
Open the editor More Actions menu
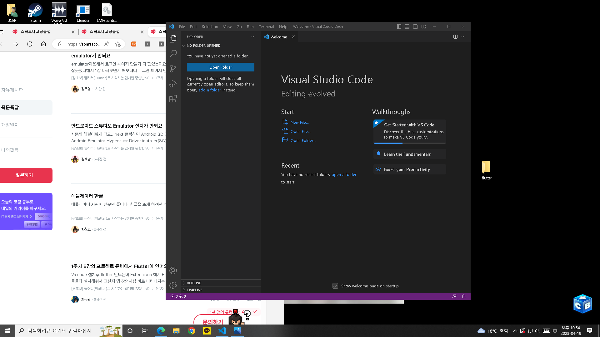463,37
